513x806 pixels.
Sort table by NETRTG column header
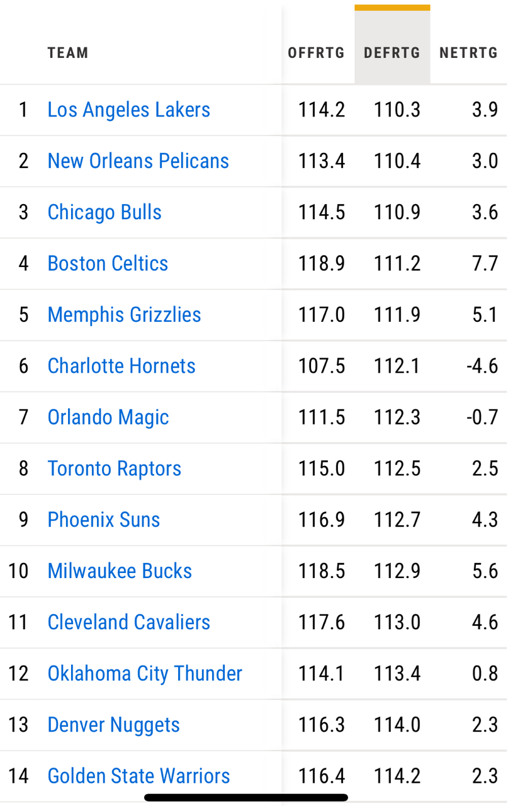[x=468, y=53]
